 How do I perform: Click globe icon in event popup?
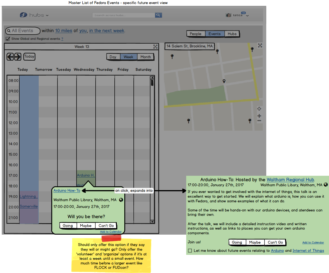coord(121,200)
